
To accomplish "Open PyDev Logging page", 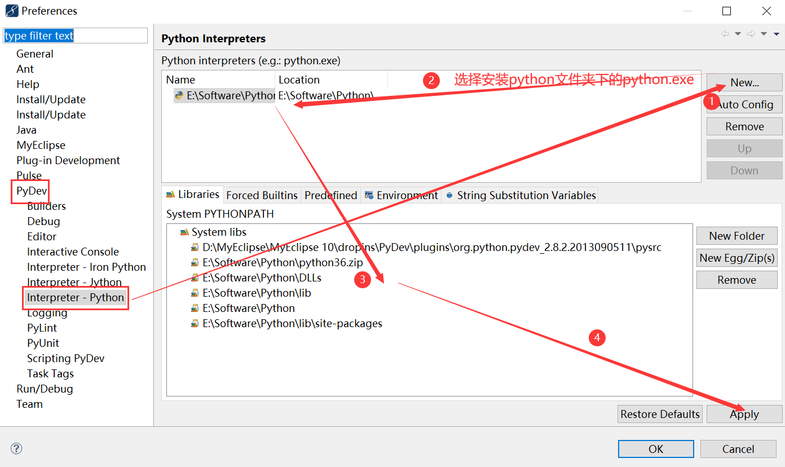I will 47,312.
